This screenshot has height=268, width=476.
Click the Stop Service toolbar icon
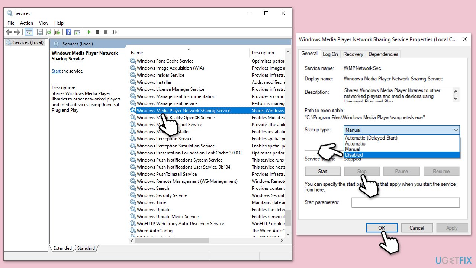[x=97, y=32]
